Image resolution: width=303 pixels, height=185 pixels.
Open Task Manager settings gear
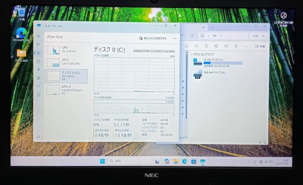(x=38, y=137)
